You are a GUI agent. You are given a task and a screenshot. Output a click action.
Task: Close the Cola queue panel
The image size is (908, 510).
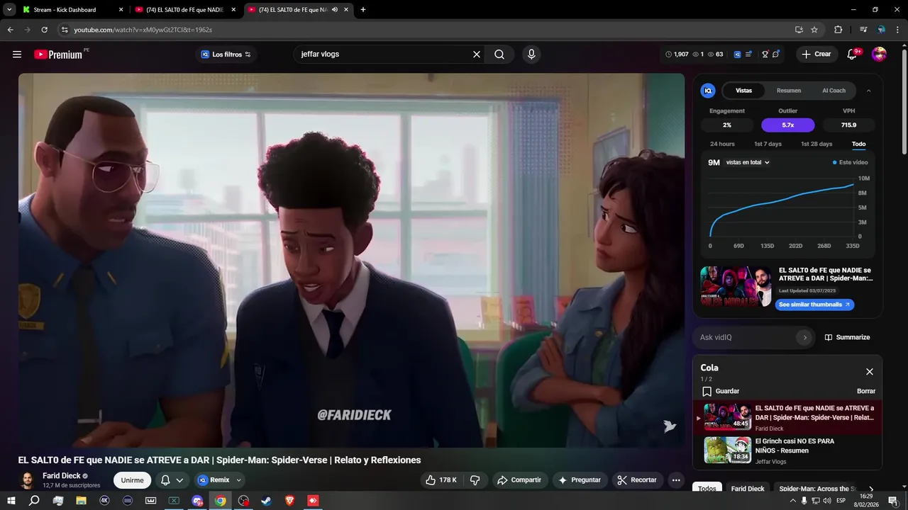[870, 372]
